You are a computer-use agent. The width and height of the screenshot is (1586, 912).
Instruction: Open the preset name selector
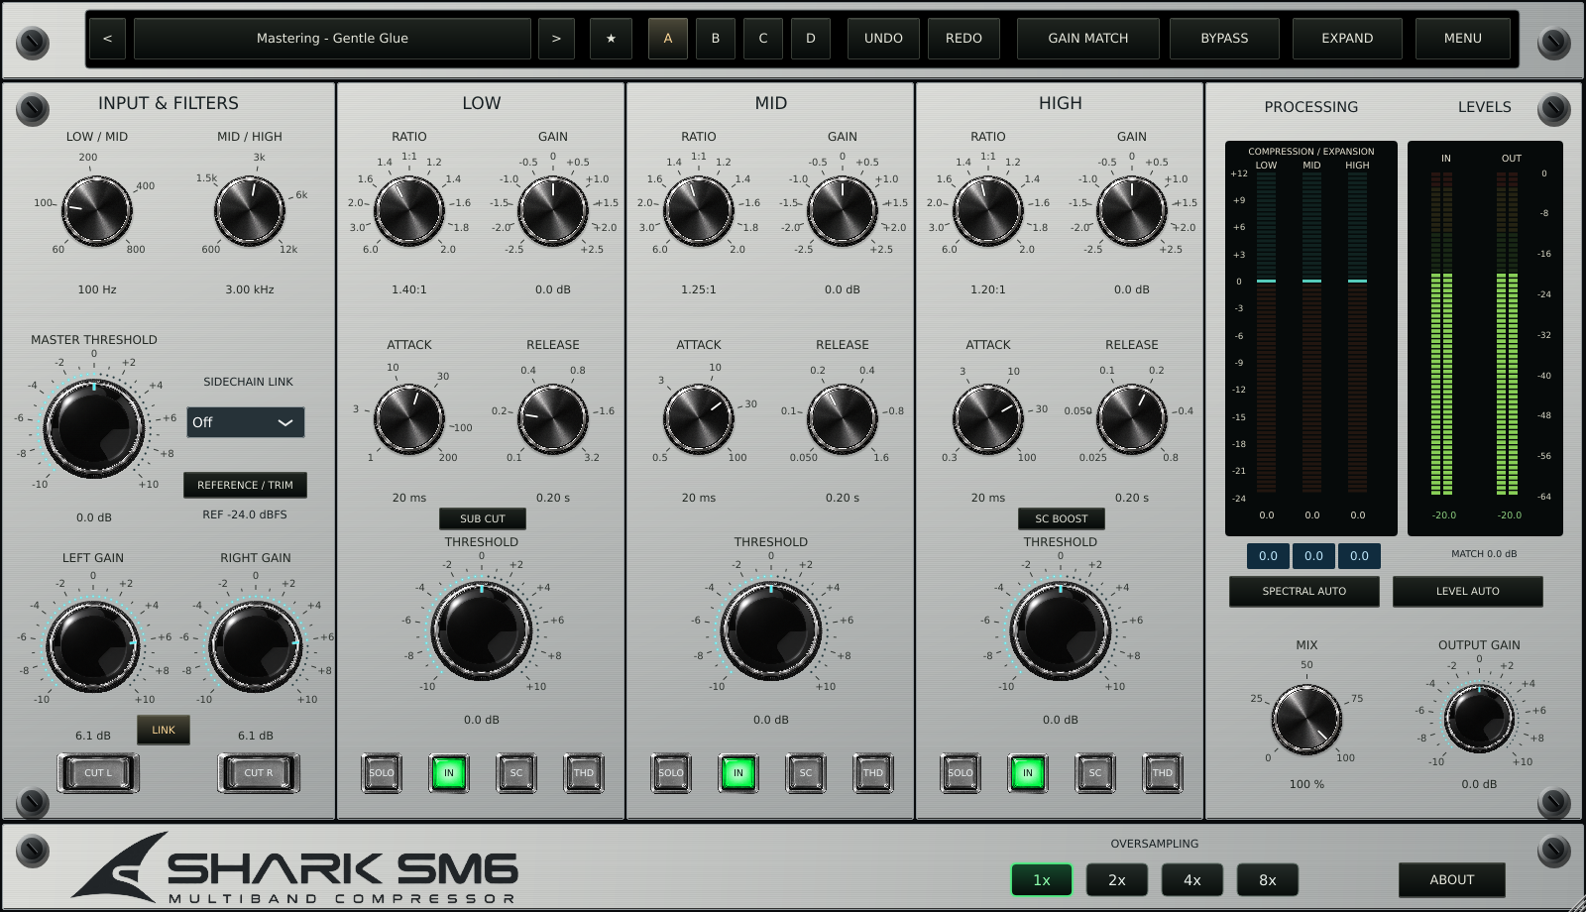tap(332, 39)
